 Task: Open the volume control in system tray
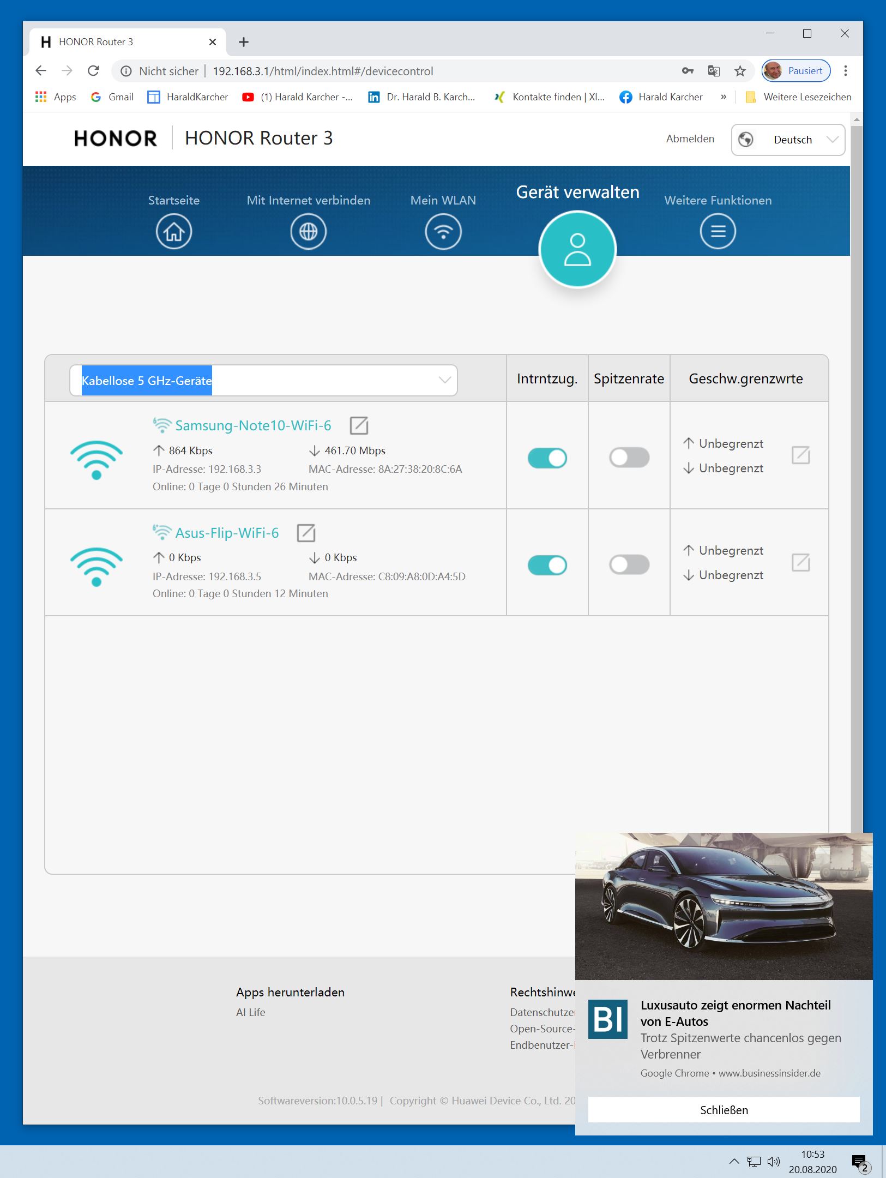(x=773, y=1162)
